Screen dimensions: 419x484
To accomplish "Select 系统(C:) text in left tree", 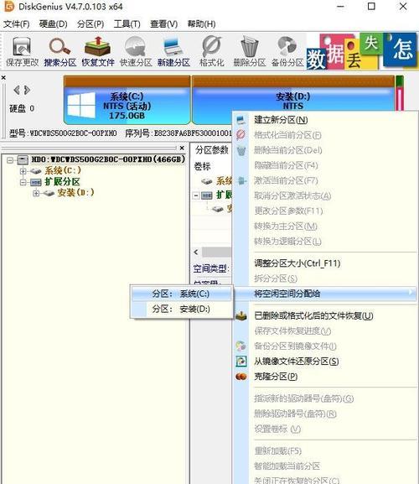I will (x=63, y=170).
